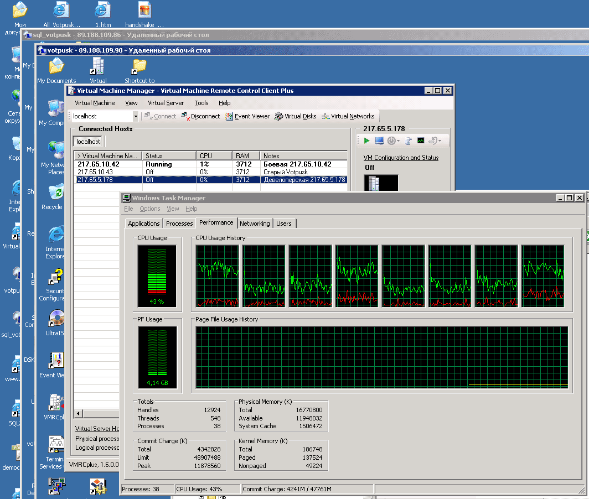Click the sql_votpusk remote desktop title bar
The height and width of the screenshot is (499, 589).
click(x=305, y=35)
